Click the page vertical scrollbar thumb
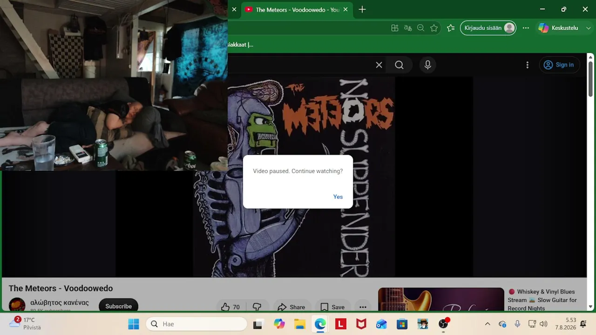This screenshot has height=335, width=596. (590, 79)
